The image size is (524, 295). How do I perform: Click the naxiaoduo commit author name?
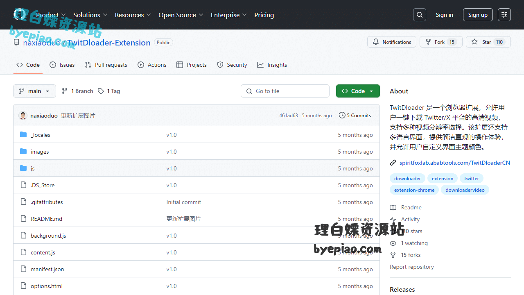click(x=44, y=116)
